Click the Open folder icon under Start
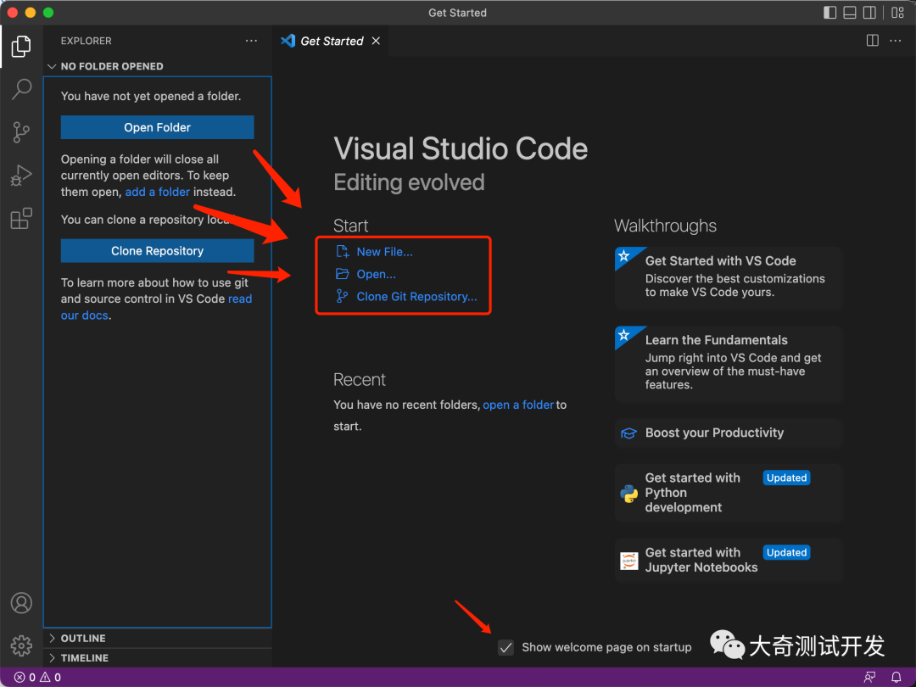Image resolution: width=916 pixels, height=687 pixels. pyautogui.click(x=343, y=274)
